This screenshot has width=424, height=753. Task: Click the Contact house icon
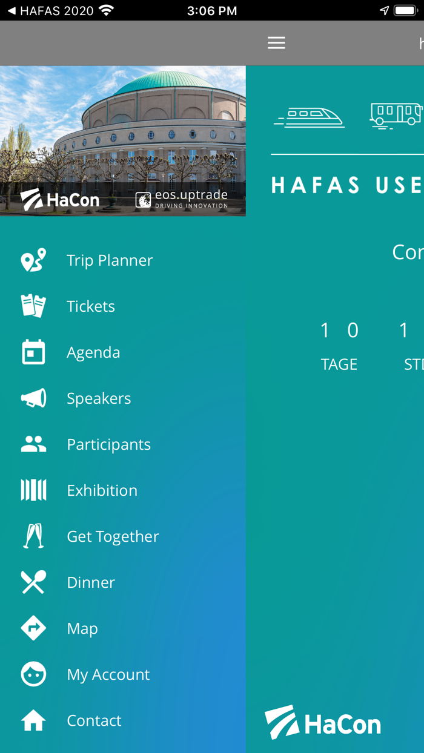(33, 720)
